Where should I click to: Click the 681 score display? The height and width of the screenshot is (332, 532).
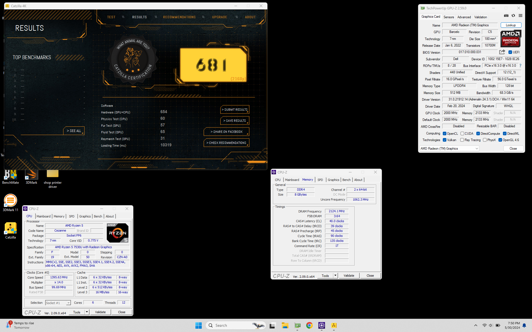[213, 65]
